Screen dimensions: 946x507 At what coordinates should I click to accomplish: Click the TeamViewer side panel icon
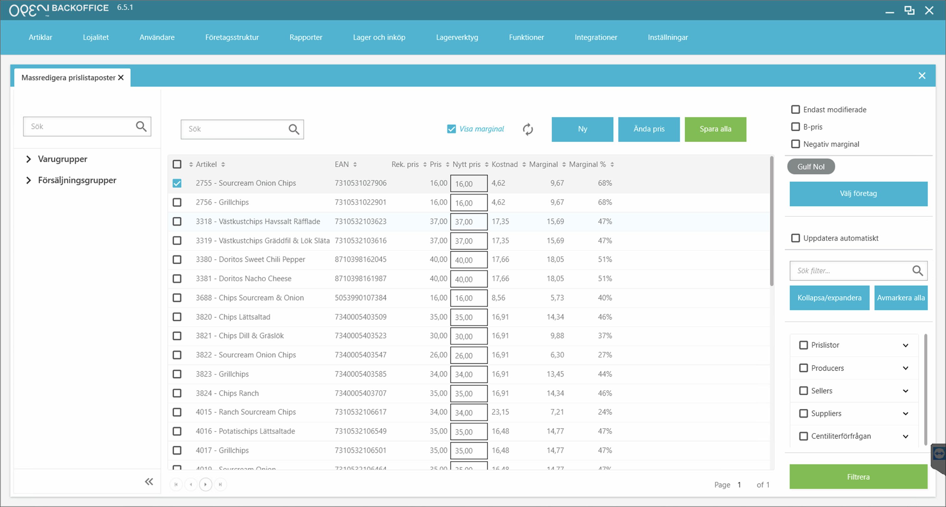coord(939,454)
